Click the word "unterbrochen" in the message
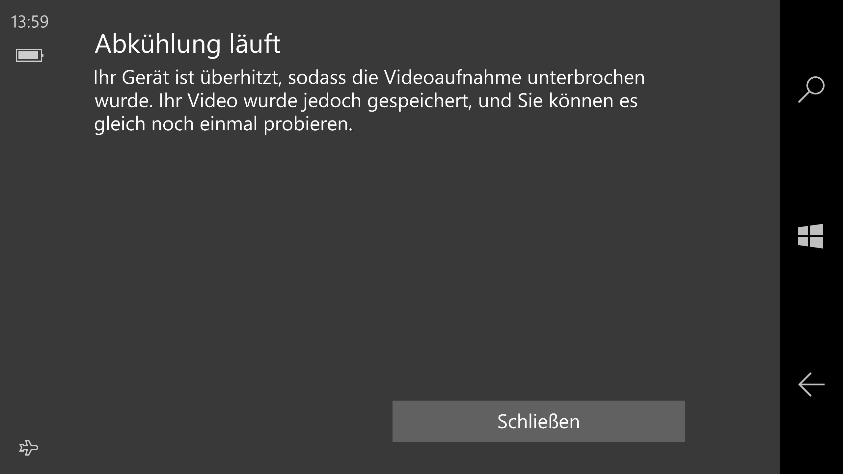The image size is (843, 474). pyautogui.click(x=586, y=77)
